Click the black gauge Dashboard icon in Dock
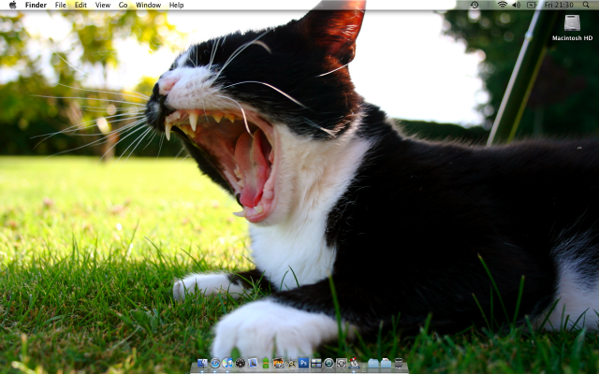Screen dimensions: 599x374 click(241, 363)
